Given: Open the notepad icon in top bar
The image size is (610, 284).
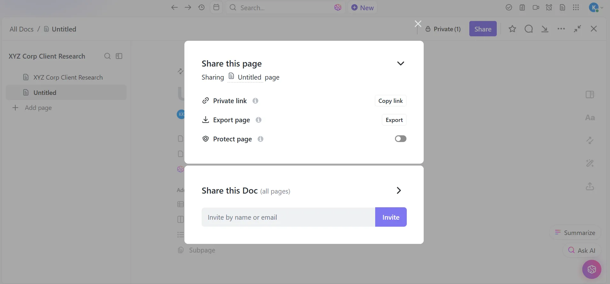Looking at the screenshot, I should (522, 8).
